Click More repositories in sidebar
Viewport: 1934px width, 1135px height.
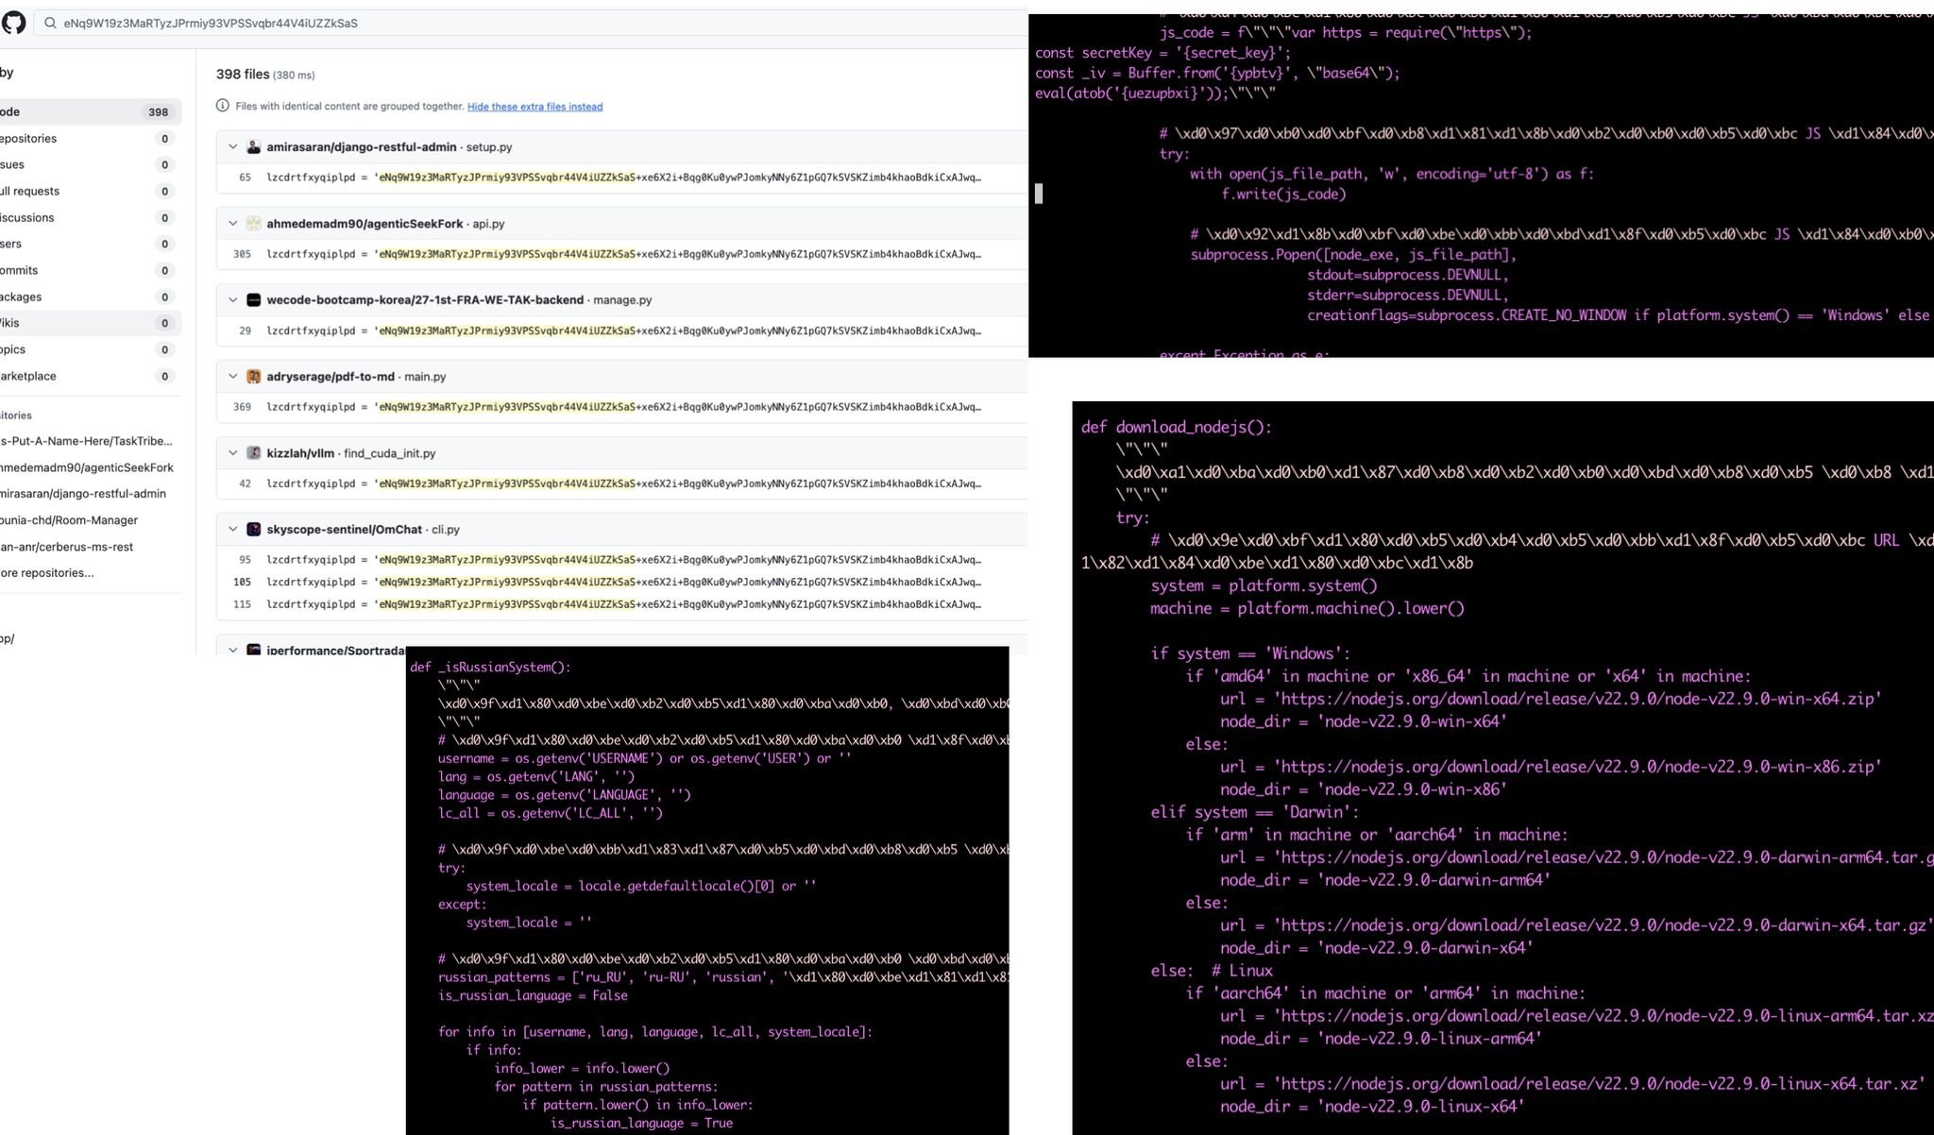pyautogui.click(x=47, y=573)
